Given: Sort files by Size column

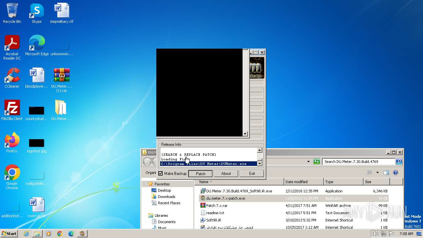Looking at the screenshot, I should (376, 182).
